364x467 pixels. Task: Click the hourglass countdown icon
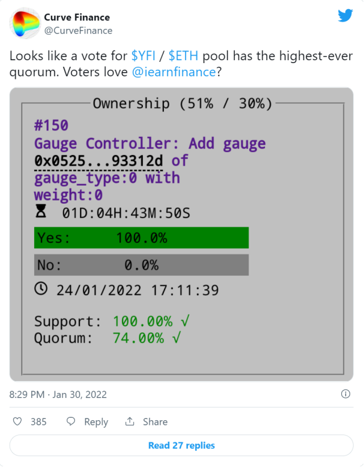[x=41, y=211]
